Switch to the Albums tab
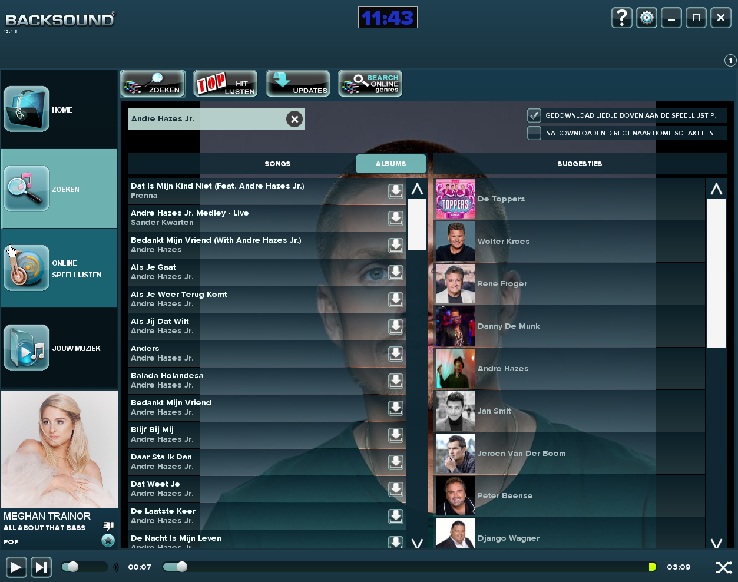 click(x=391, y=164)
